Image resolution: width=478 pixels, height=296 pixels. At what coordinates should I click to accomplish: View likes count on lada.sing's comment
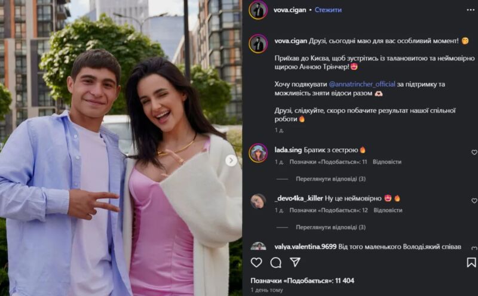(x=328, y=162)
